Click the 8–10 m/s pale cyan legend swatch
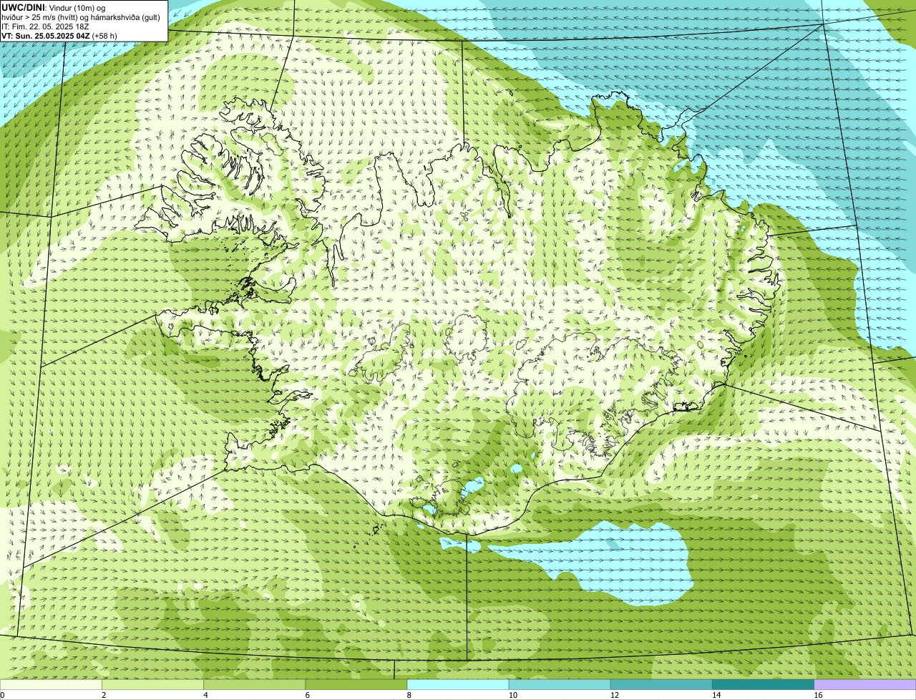Viewport: 916px width, 700px height. click(458, 684)
